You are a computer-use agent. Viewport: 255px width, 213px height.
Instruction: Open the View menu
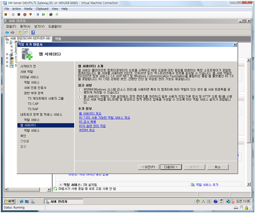click(x=55, y=9)
